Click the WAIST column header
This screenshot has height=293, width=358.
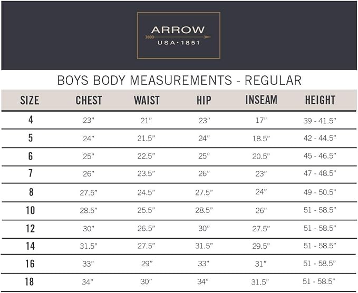click(x=147, y=100)
